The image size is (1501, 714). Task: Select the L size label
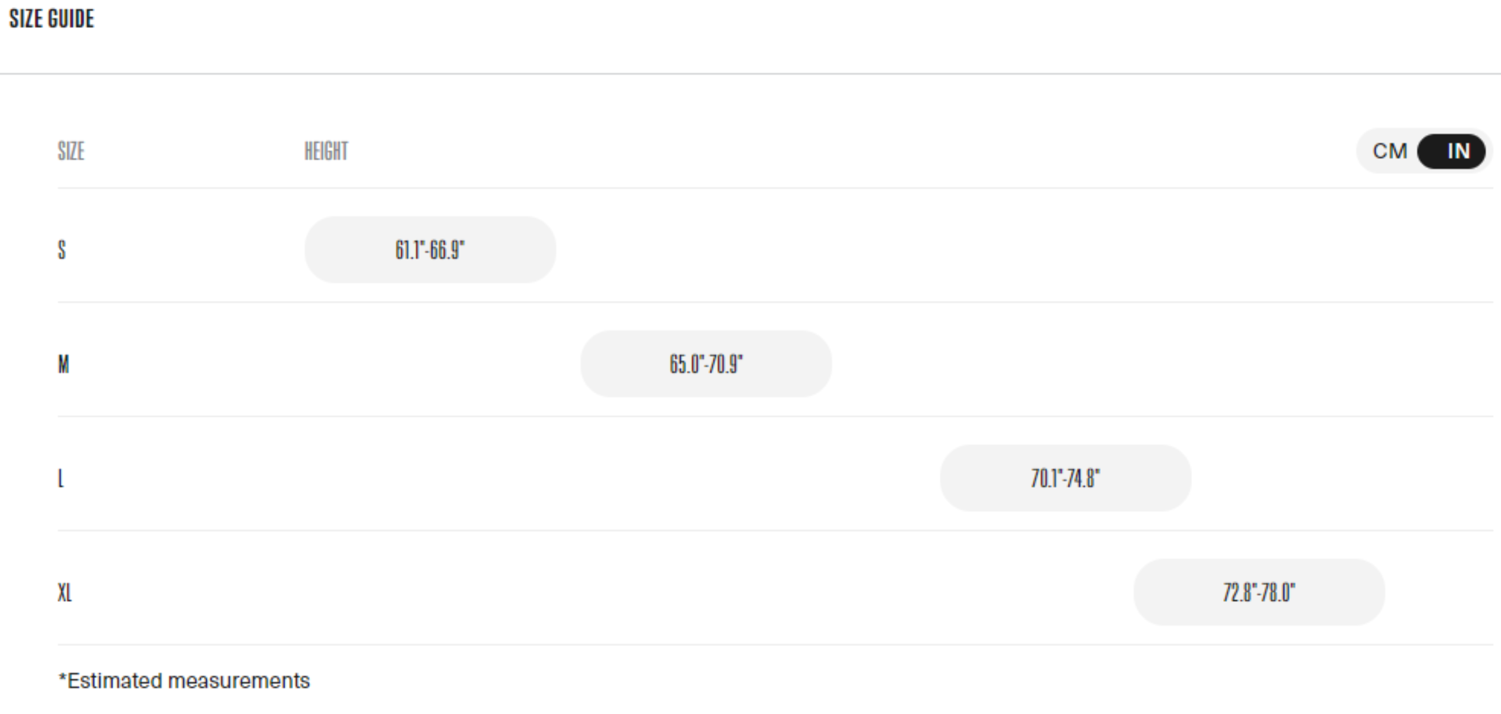tap(61, 478)
